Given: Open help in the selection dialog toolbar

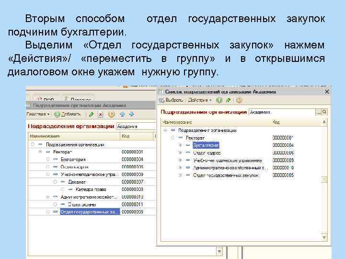Looking at the screenshot, I should point(239,100).
